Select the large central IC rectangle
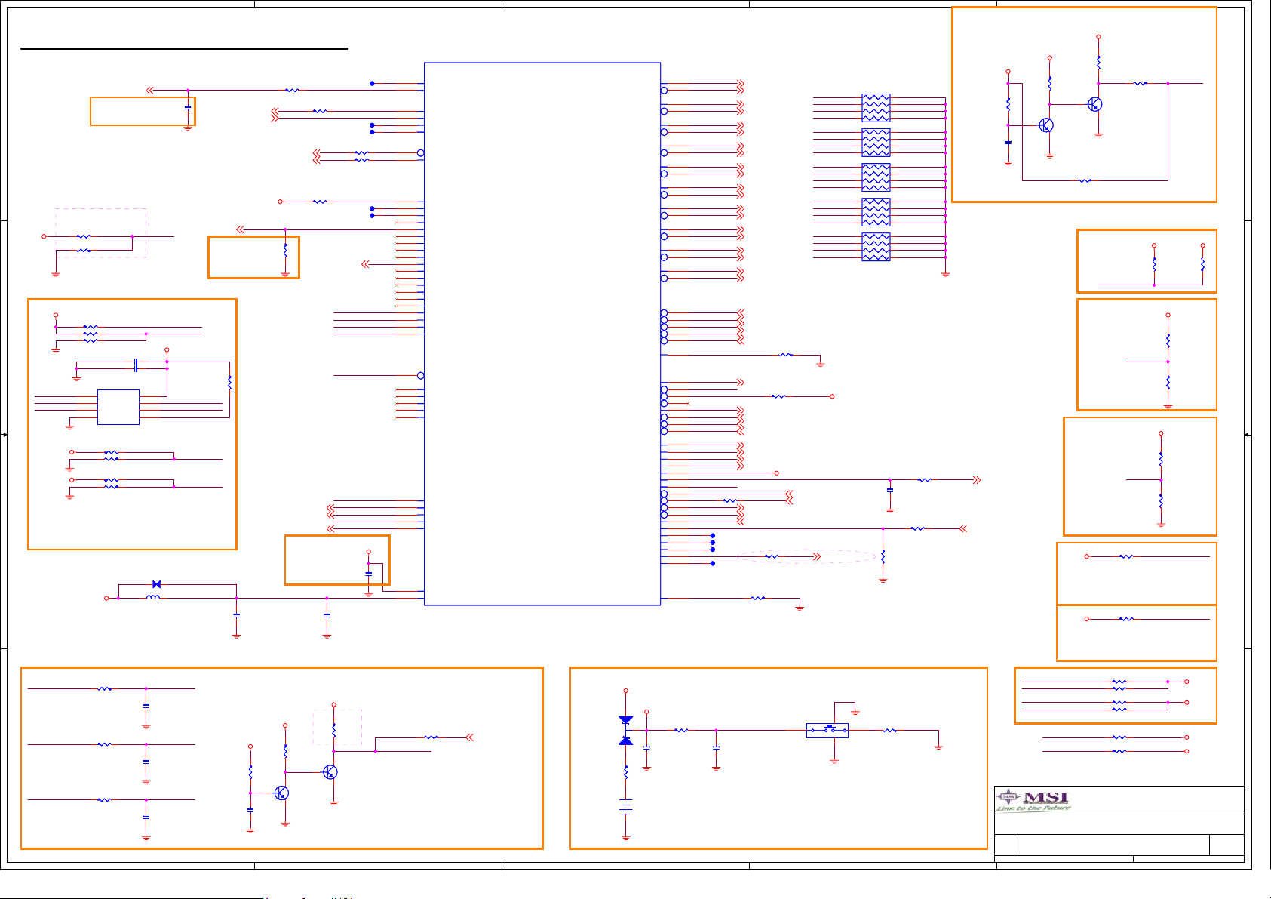 pyautogui.click(x=542, y=334)
